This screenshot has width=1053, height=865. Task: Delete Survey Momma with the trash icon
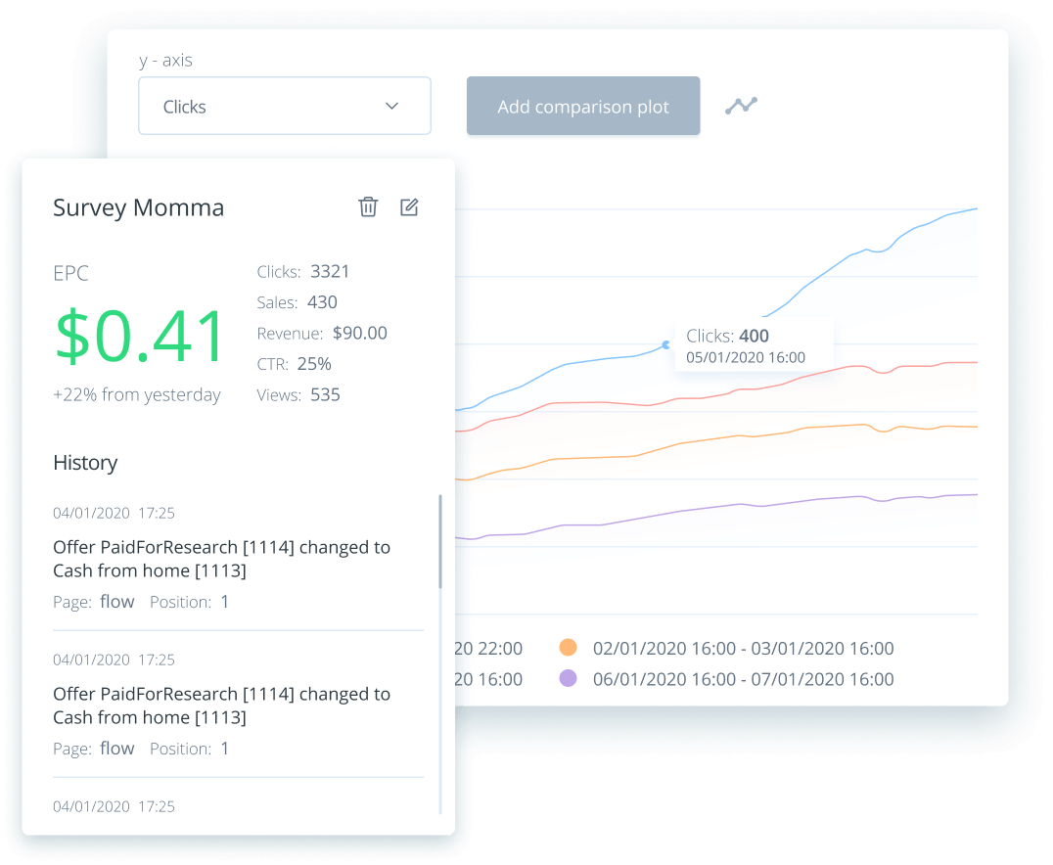pos(368,206)
